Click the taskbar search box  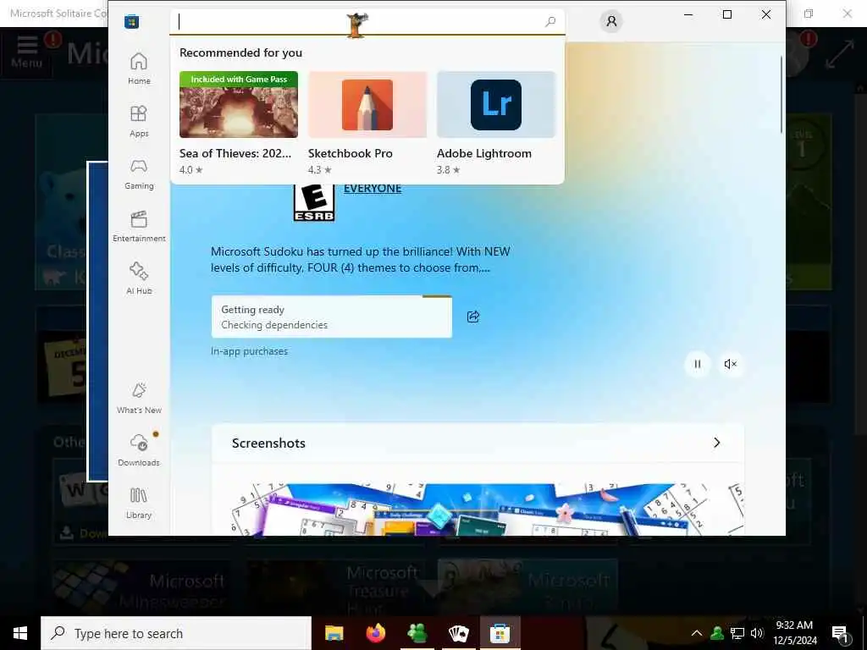176,633
